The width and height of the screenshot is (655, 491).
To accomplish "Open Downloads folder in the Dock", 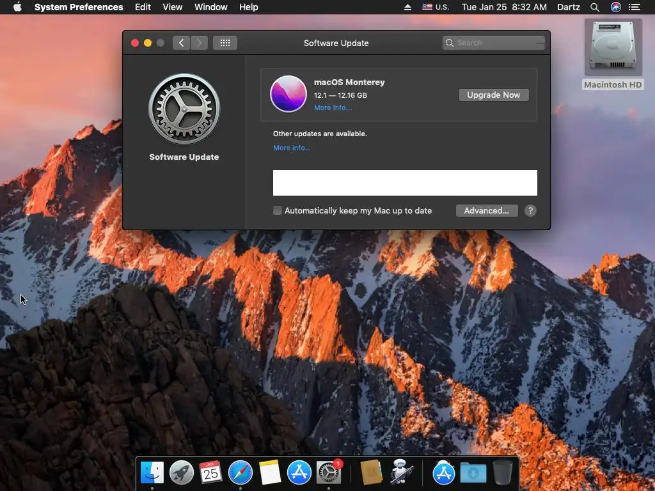I will tap(473, 474).
